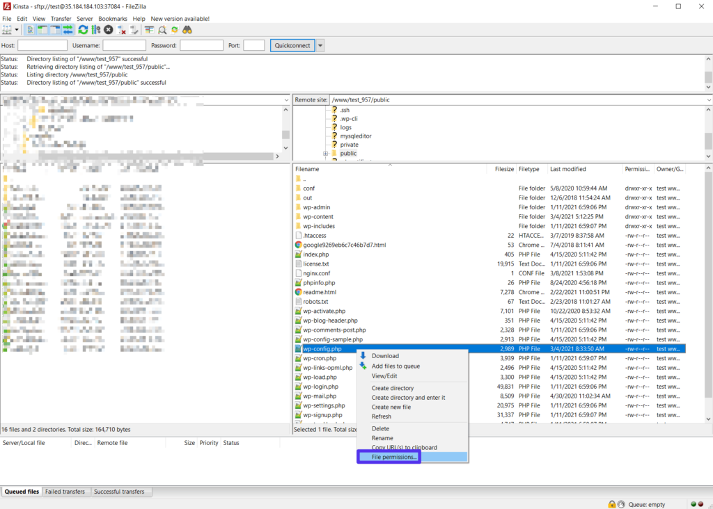Cancel the current operation
The width and height of the screenshot is (713, 509).
(108, 29)
